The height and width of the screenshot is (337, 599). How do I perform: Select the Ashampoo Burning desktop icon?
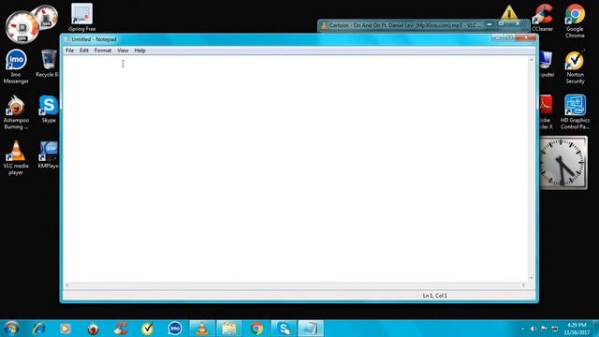tap(16, 112)
